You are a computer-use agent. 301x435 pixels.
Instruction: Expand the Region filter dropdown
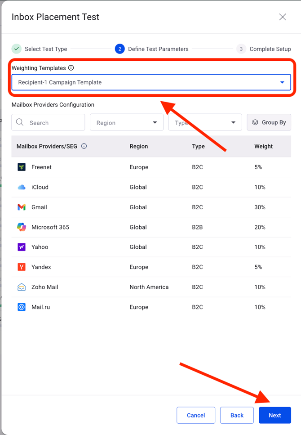point(126,122)
